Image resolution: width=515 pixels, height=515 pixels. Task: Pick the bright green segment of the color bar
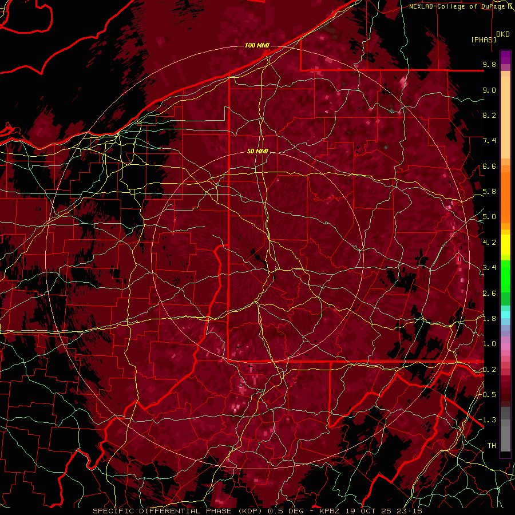click(505, 276)
